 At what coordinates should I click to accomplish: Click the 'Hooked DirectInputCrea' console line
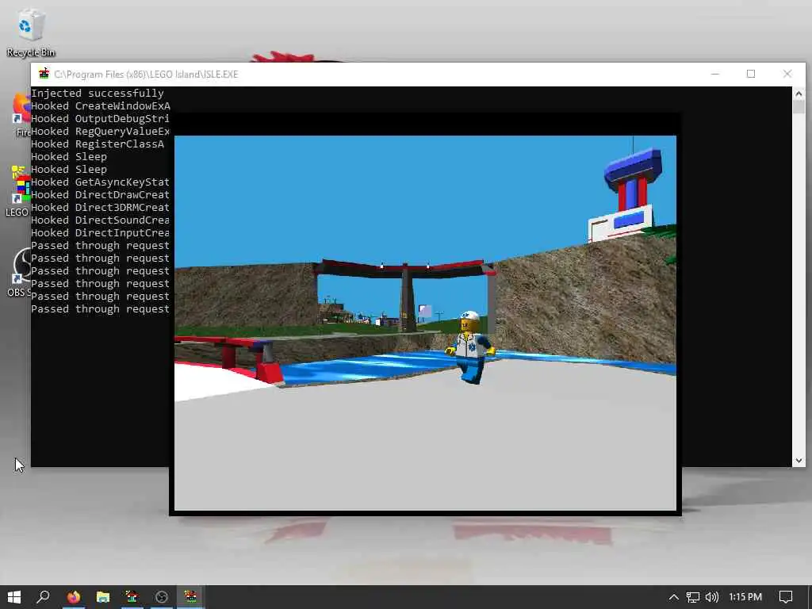100,232
